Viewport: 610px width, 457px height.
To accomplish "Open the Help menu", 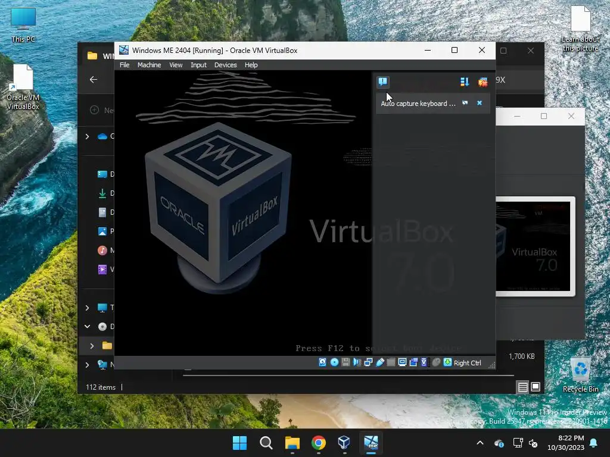I will [251, 65].
